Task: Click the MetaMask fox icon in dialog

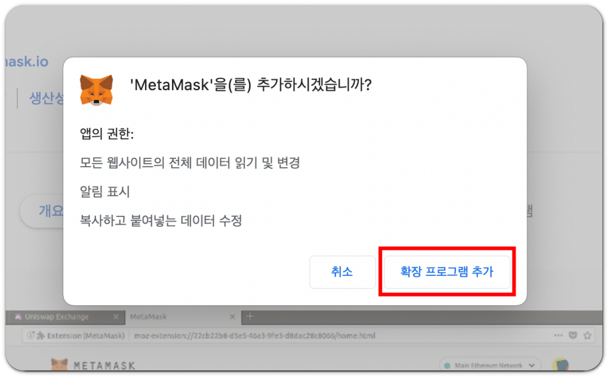Action: (x=96, y=90)
